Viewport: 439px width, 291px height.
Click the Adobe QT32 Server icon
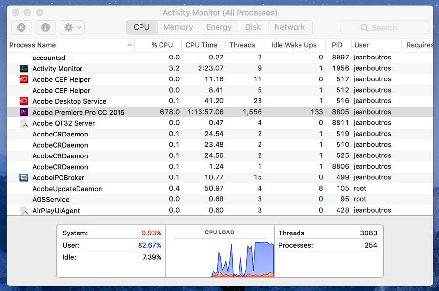(24, 123)
